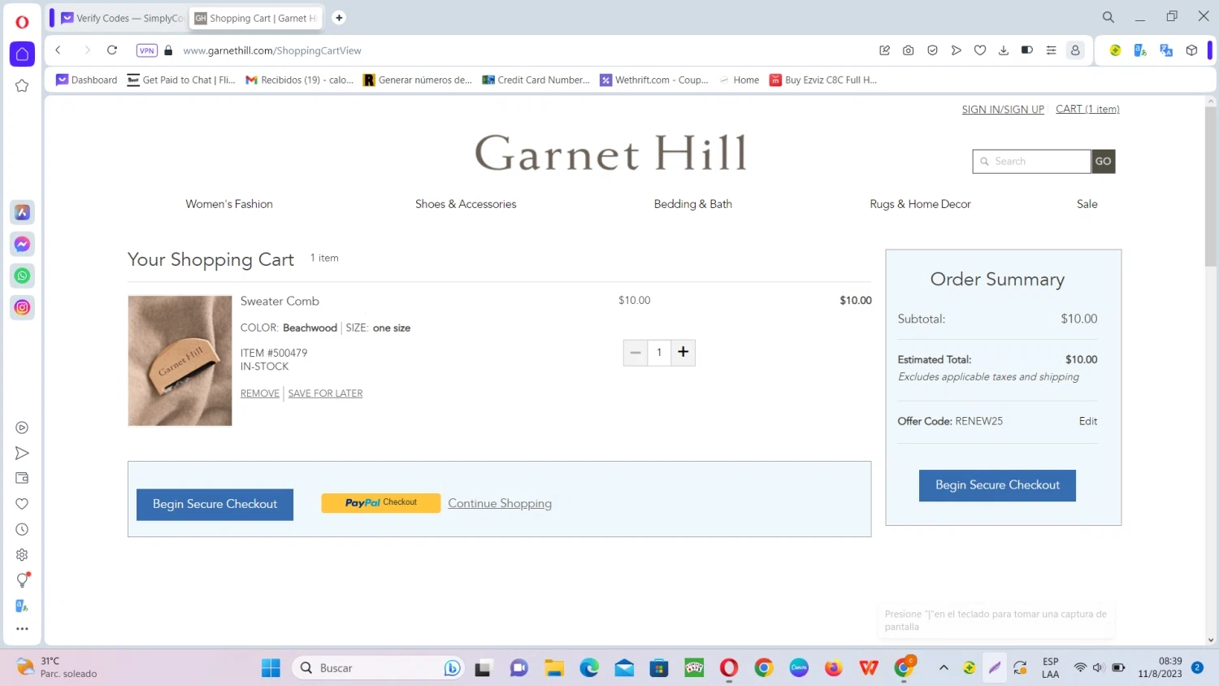Viewport: 1219px width, 686px height.
Task: Click Continue Shopping link
Action: 500,504
